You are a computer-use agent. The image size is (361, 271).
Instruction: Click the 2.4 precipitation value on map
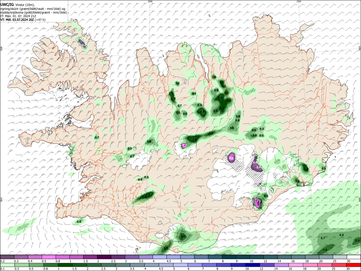pos(202,112)
